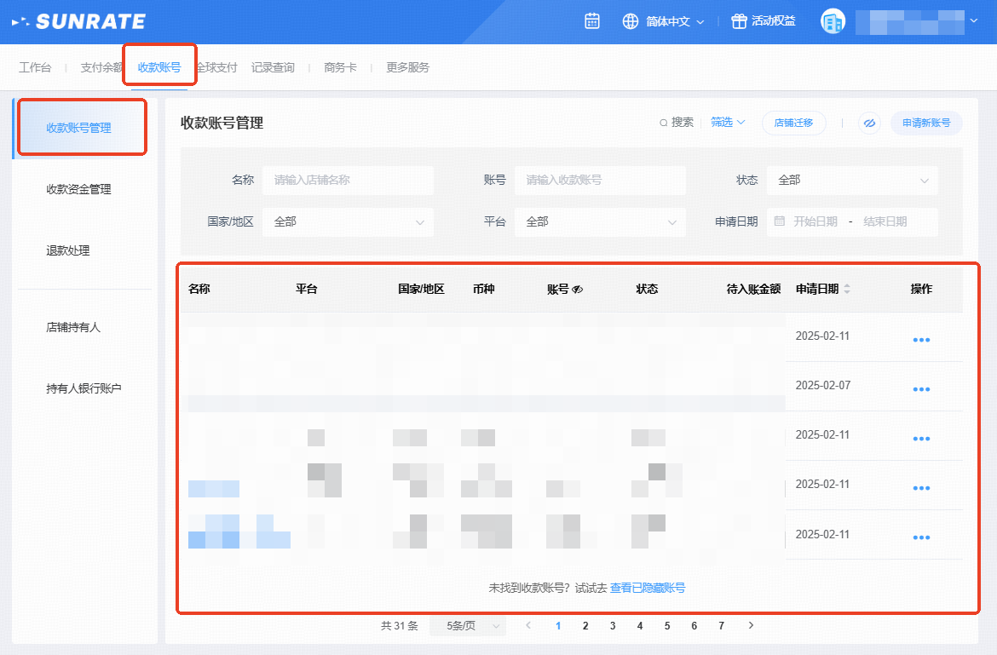
Task: Open the 国家/地区 dropdown
Action: coord(348,221)
